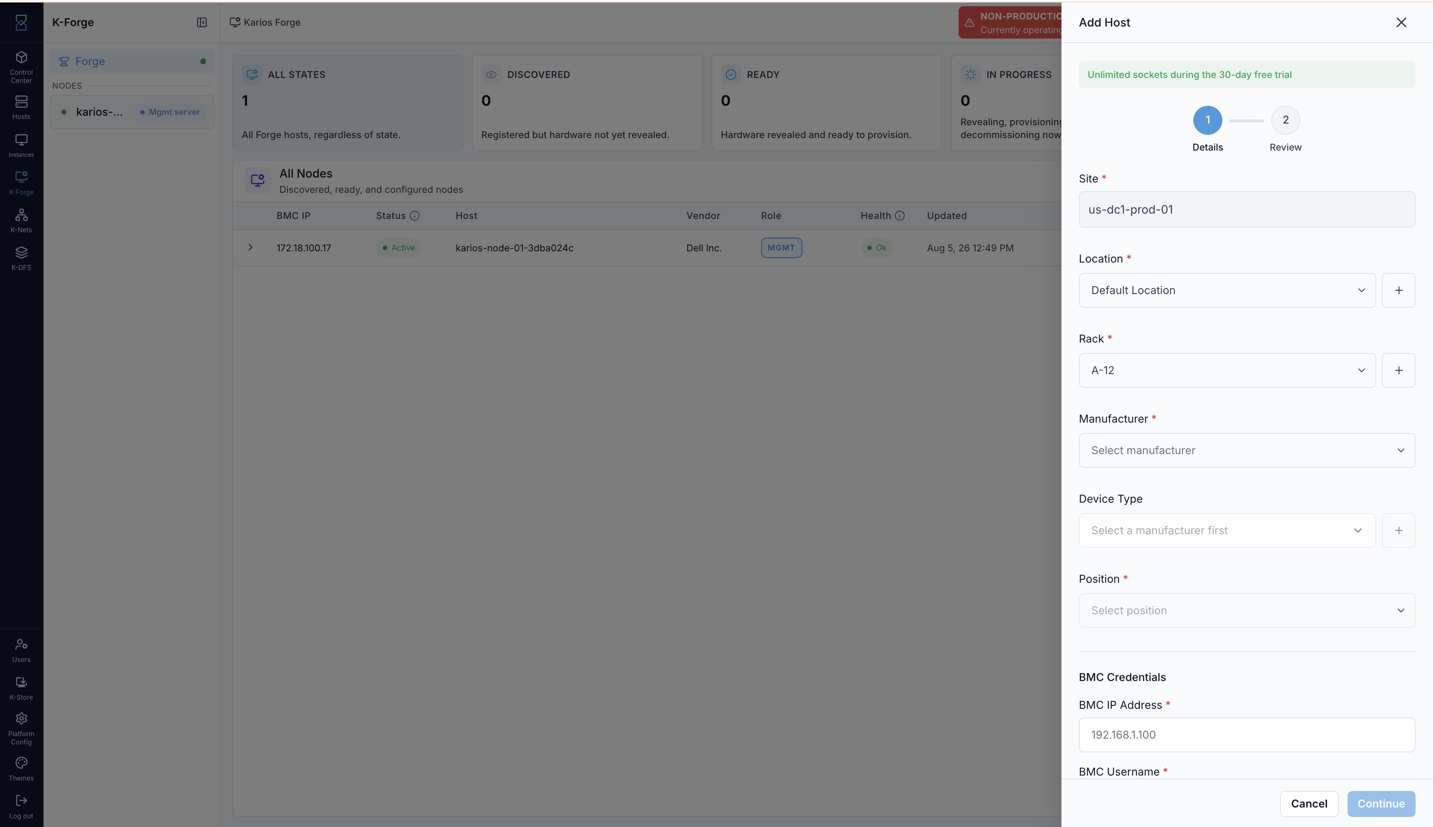The width and height of the screenshot is (1433, 827).
Task: Open Users management
Action: point(21,650)
